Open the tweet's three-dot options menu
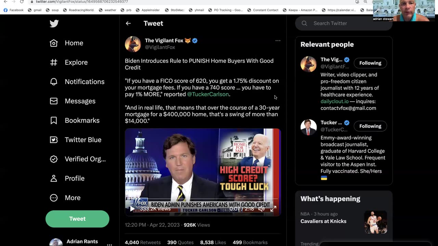The height and width of the screenshot is (246, 438). 278,41
